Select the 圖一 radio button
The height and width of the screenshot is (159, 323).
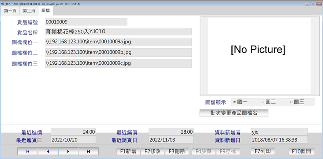tap(240, 102)
